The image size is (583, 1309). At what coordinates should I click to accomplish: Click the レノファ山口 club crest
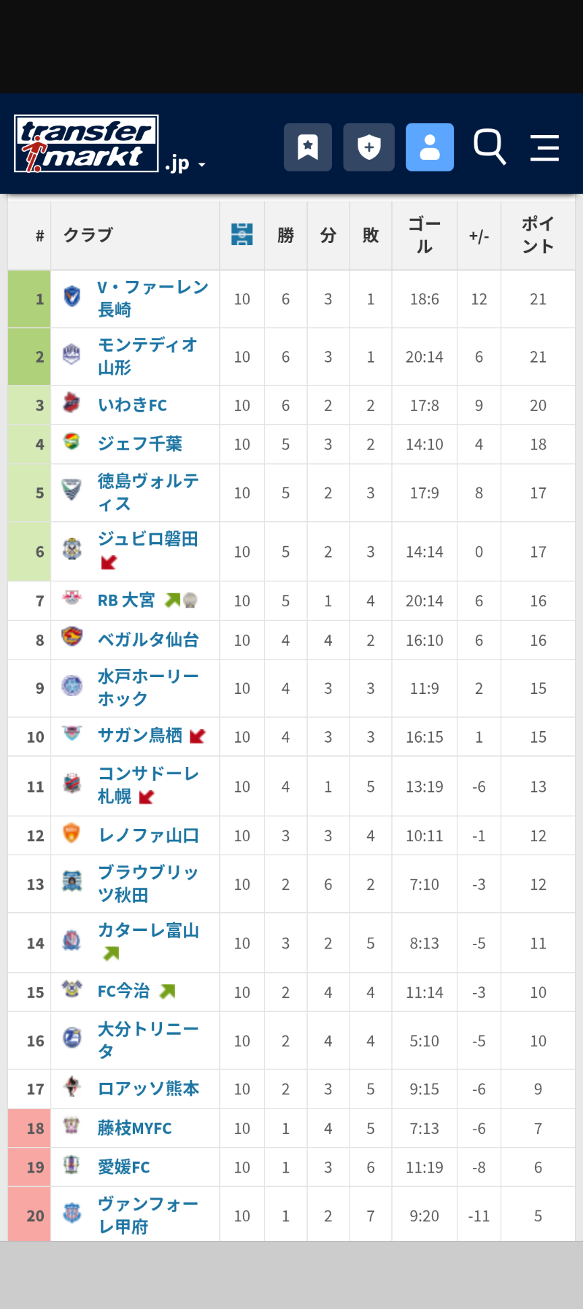[72, 832]
